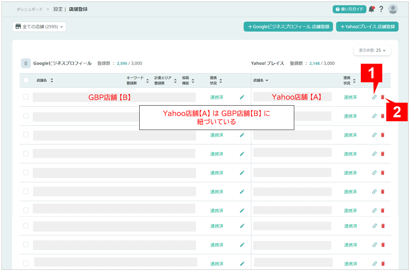Click the pencil edit icon in the eighth row
This screenshot has height=272, width=411.
pyautogui.click(x=242, y=226)
